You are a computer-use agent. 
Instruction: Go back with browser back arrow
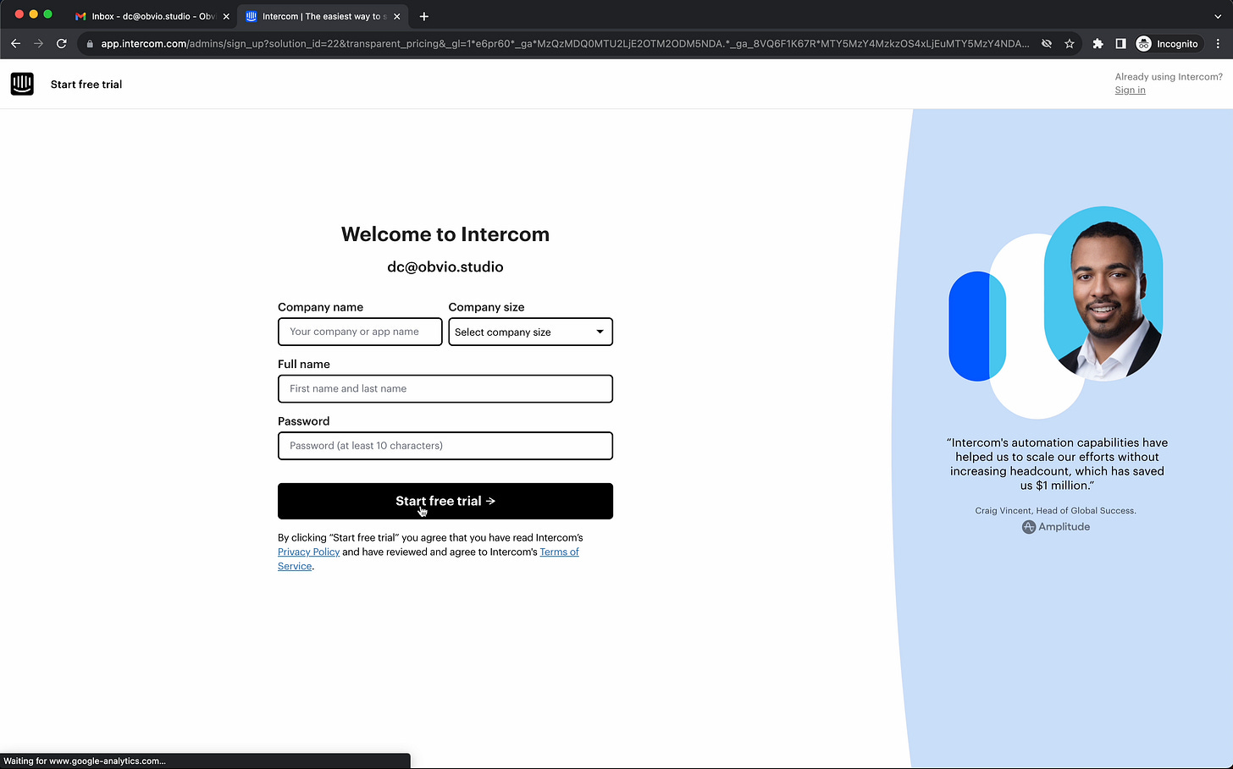15,43
